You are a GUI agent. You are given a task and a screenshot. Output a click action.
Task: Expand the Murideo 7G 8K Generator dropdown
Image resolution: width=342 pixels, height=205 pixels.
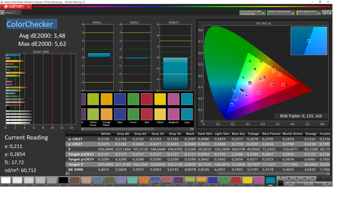click(x=293, y=13)
